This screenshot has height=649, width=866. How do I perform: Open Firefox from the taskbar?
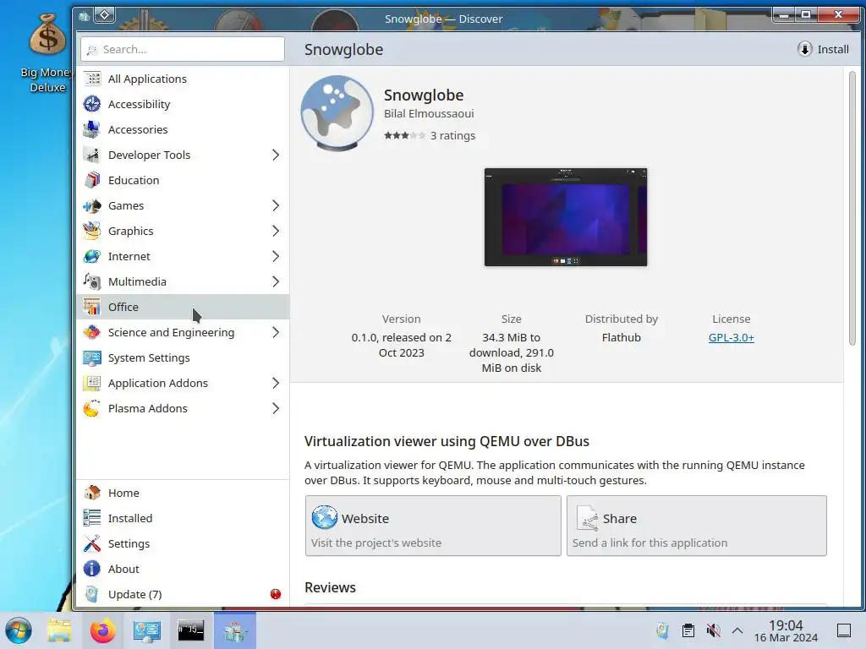click(x=102, y=630)
